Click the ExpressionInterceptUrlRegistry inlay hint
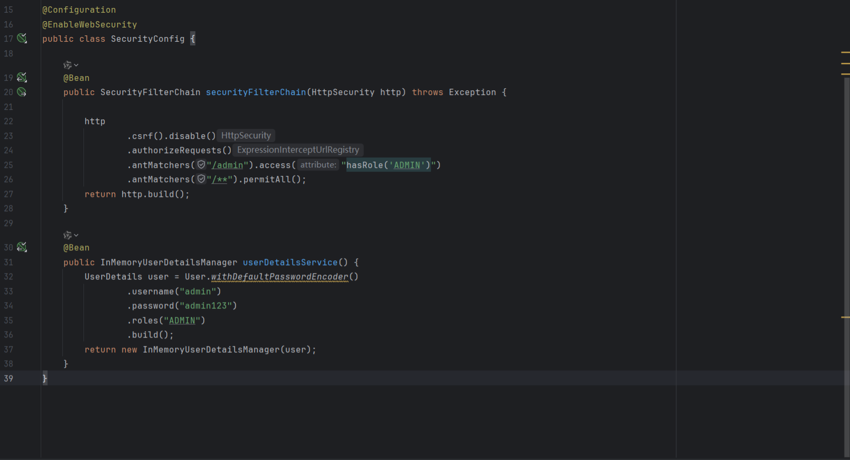Image resolution: width=850 pixels, height=460 pixels. (298, 150)
